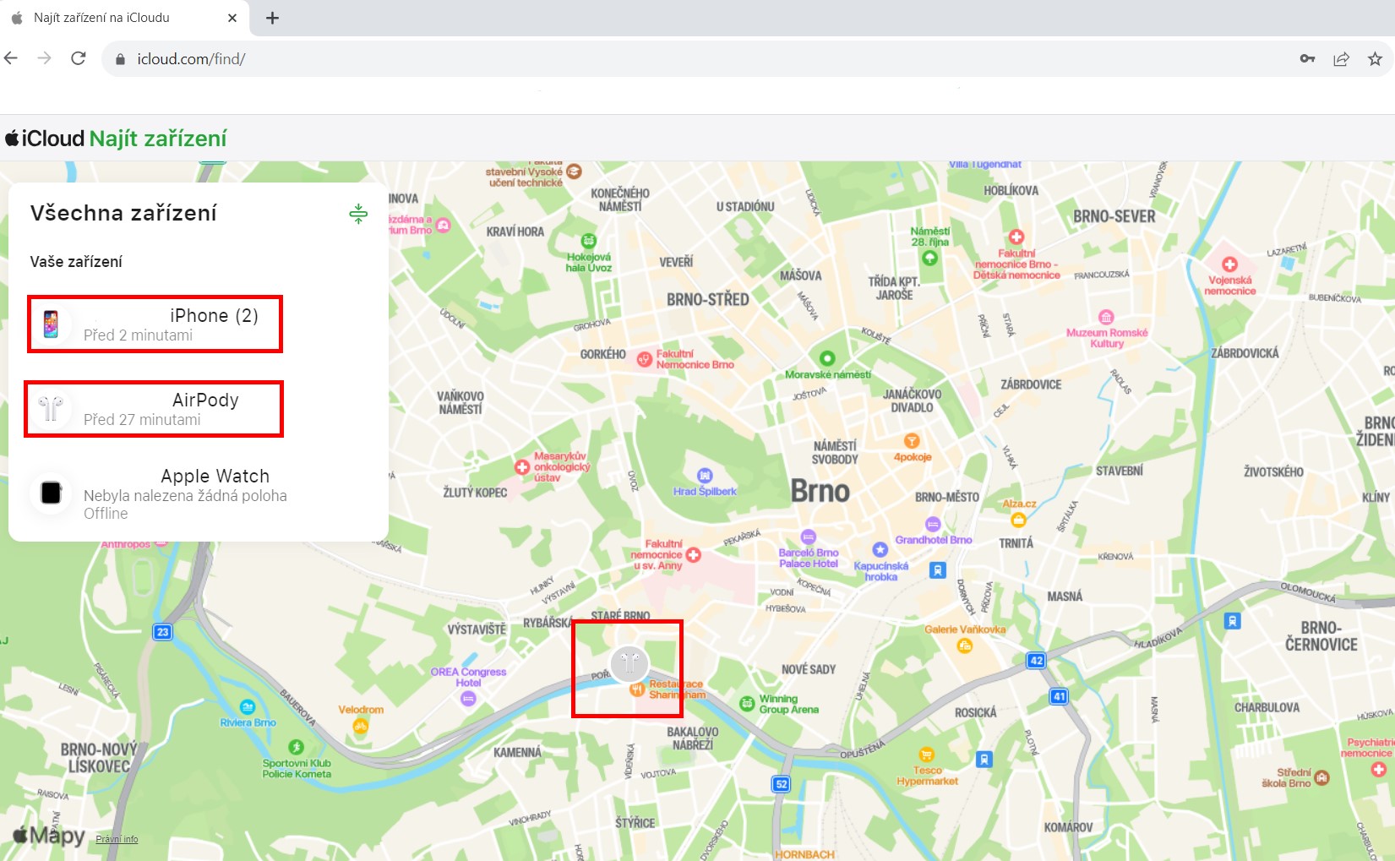Click 'Před 2 minutami' status text

click(x=138, y=335)
